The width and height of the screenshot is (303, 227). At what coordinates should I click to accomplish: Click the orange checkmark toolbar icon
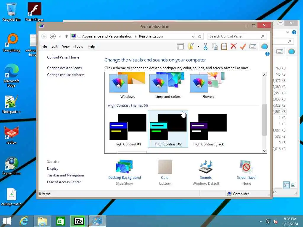243,46
